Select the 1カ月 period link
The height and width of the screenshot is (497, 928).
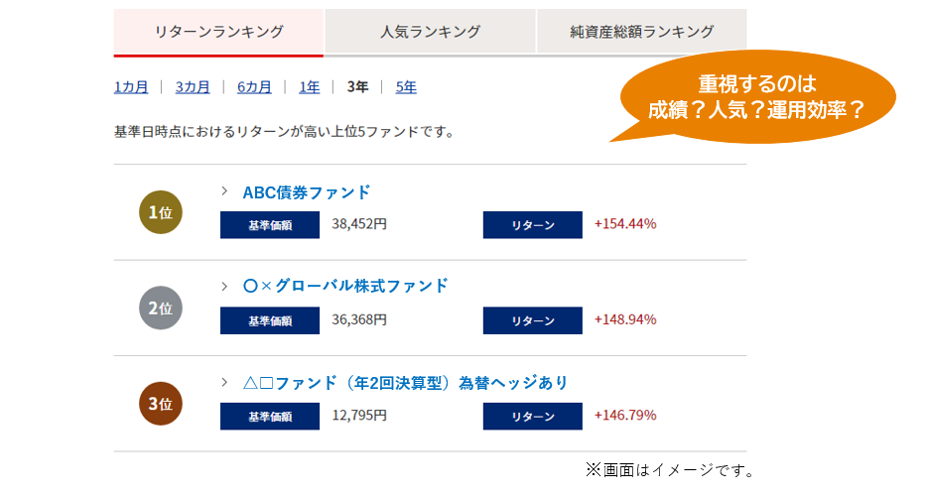[x=131, y=87]
